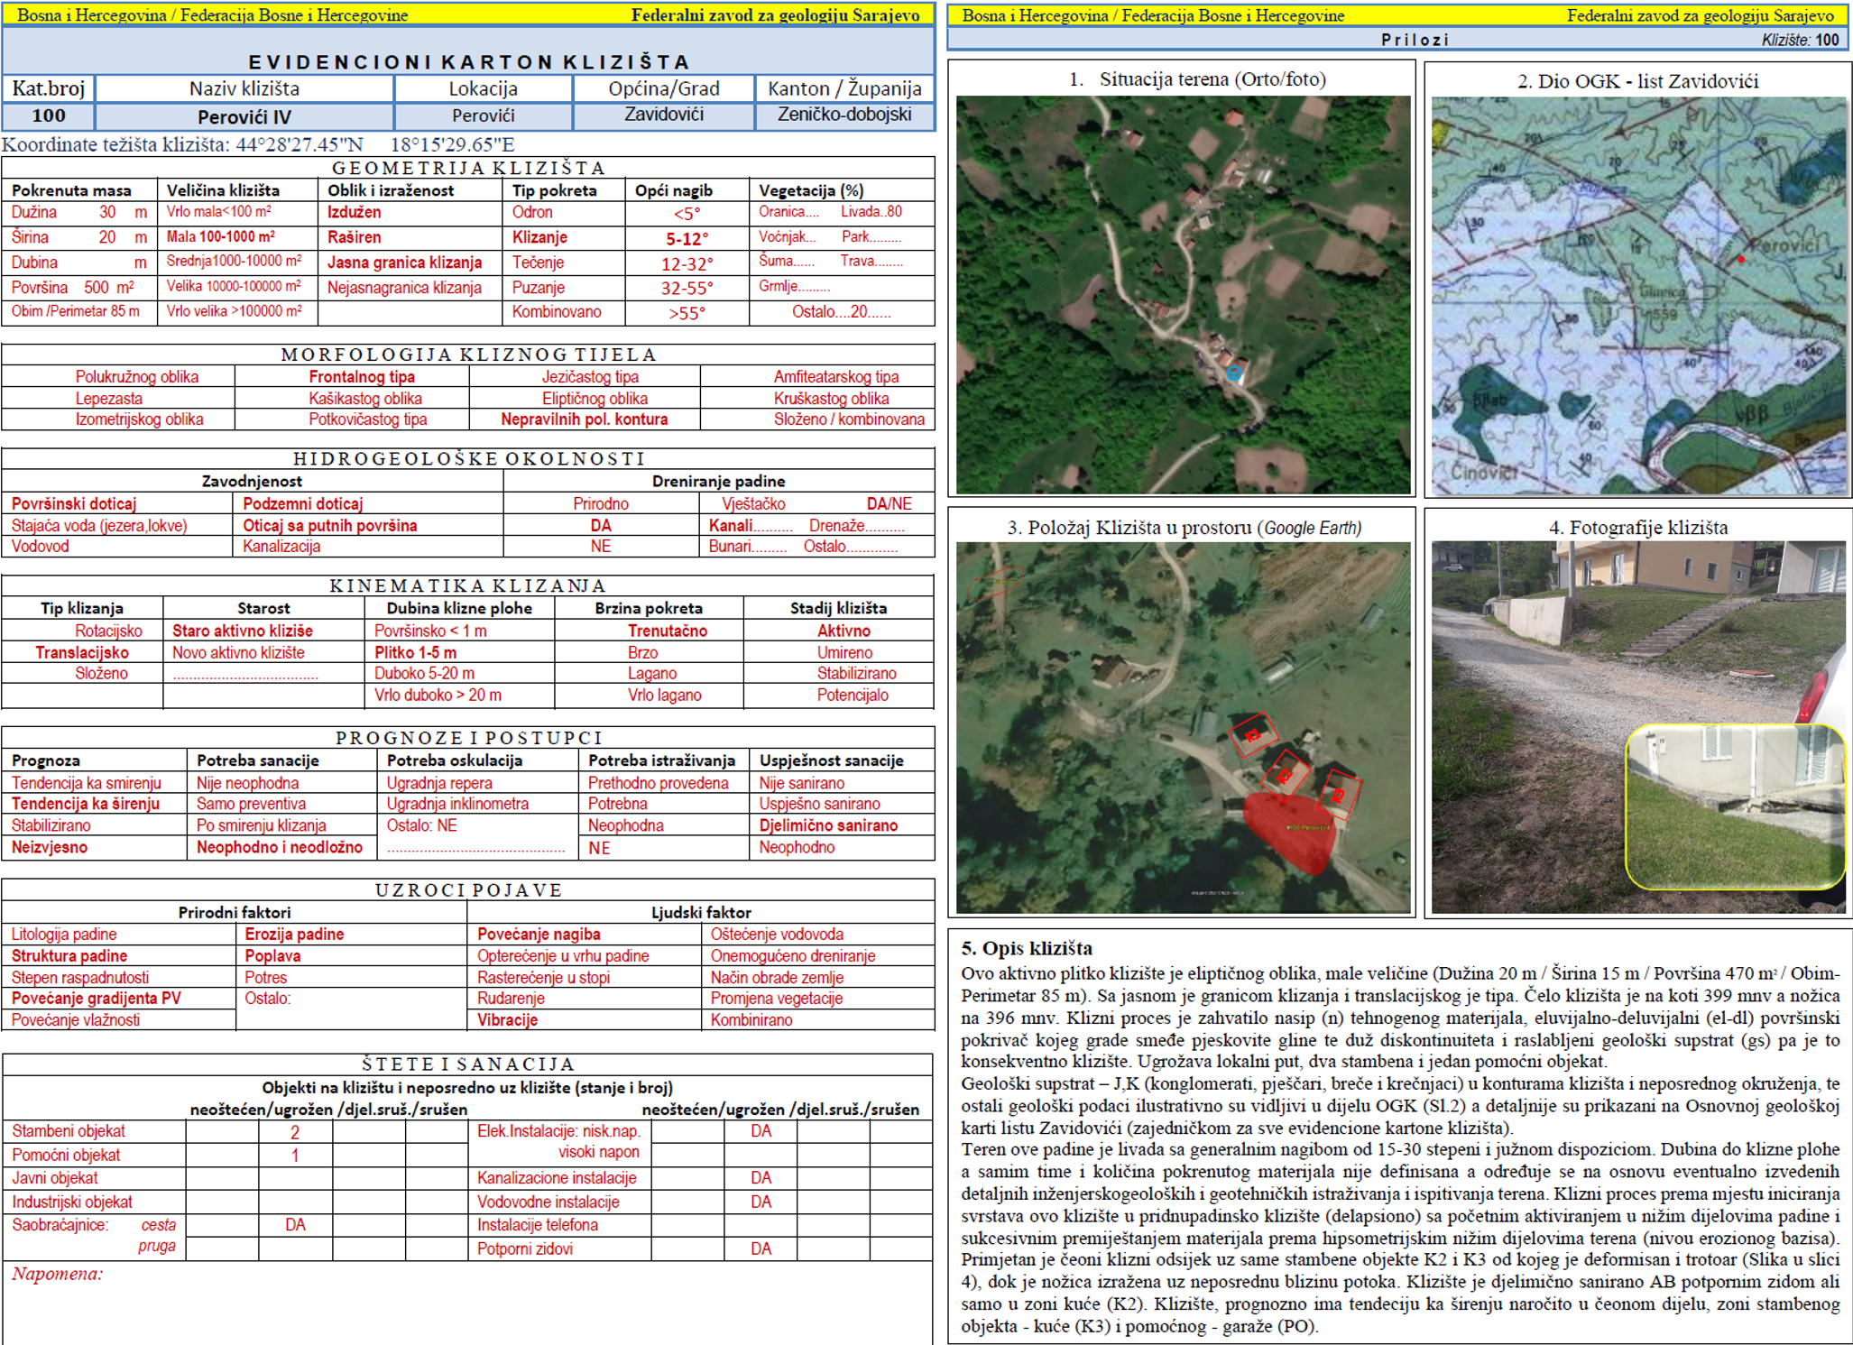
Task: Click 'Vibracije' under Ljudski faktor
Action: coord(507,1020)
